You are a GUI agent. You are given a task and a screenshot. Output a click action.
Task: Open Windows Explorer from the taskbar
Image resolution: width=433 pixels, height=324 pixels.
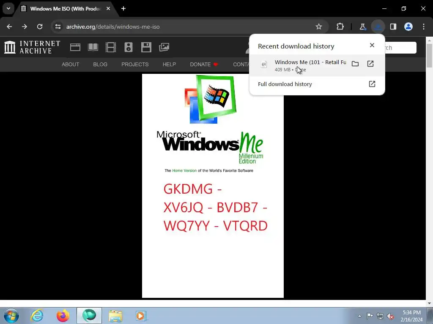(115, 316)
